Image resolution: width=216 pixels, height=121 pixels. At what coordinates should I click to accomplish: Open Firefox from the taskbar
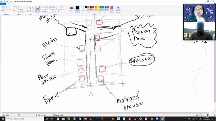pos(85,119)
